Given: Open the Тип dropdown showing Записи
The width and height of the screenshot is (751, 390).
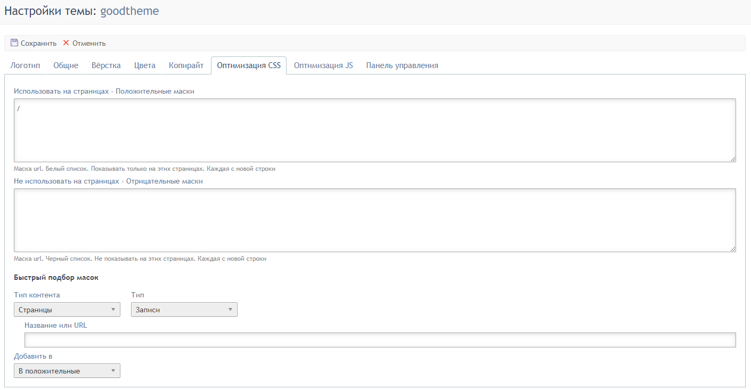Looking at the screenshot, I should point(184,310).
